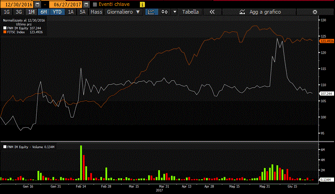Click the Agg a grafico chart icon
Viewport: 335px width, 194px height.
click(242, 12)
